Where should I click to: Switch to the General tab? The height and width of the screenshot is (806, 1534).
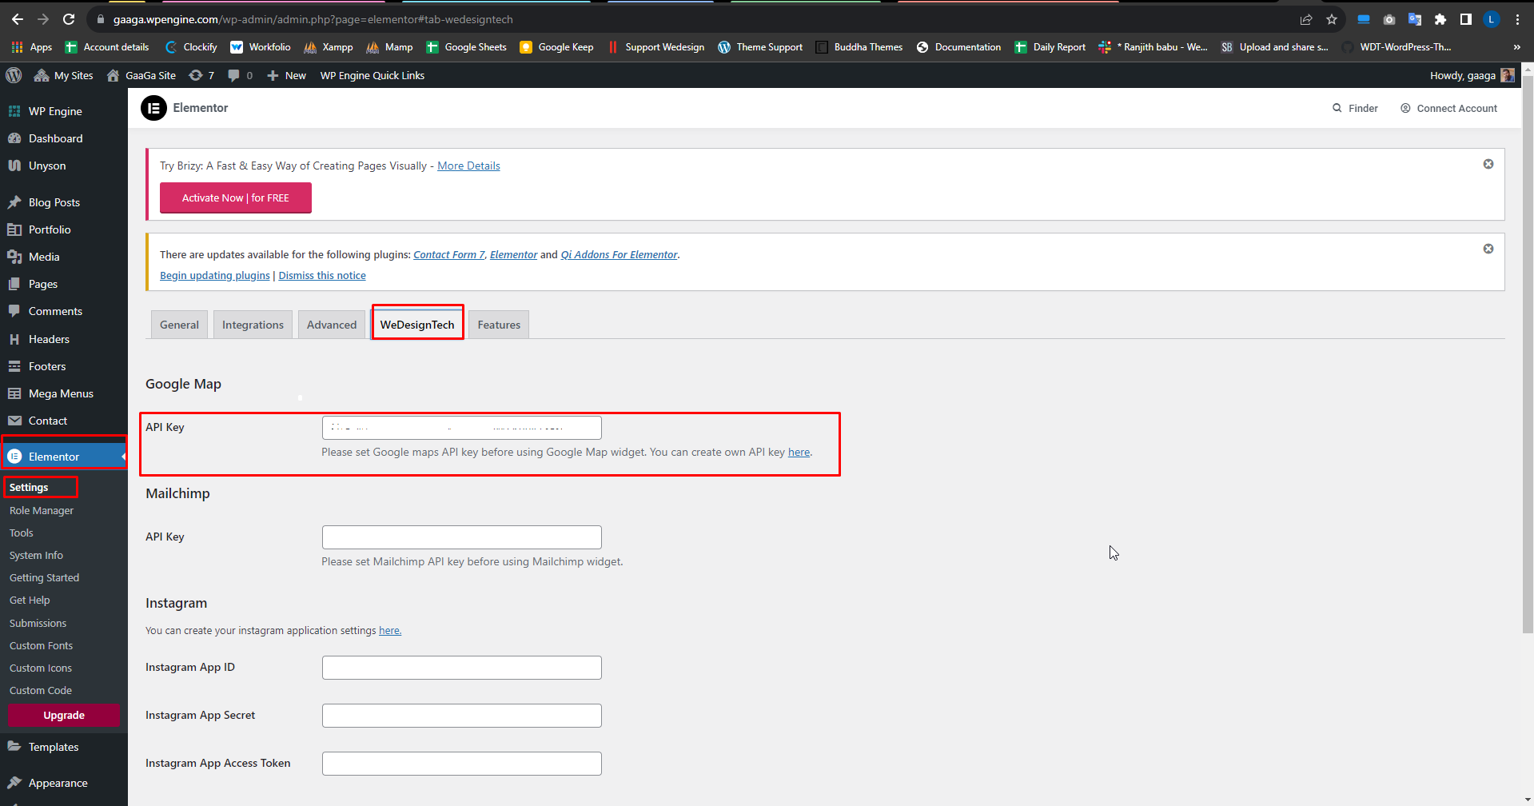pos(179,325)
